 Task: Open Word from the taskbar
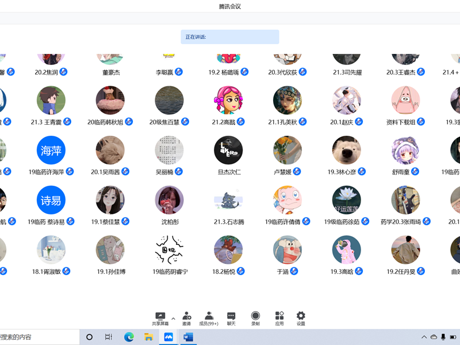click(188, 337)
